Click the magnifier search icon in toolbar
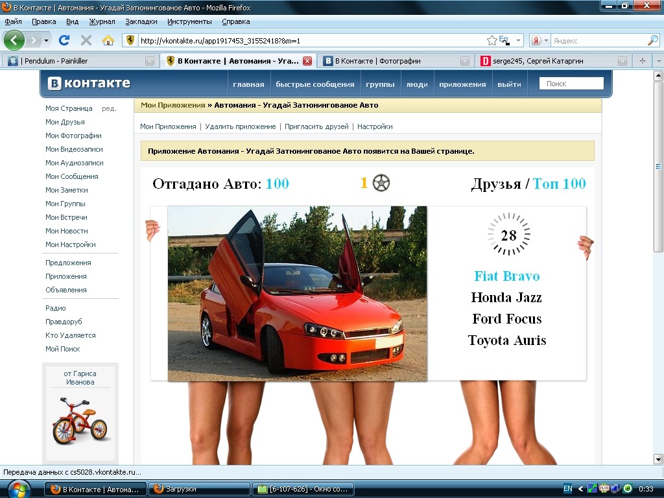The height and width of the screenshot is (498, 664). (652, 41)
